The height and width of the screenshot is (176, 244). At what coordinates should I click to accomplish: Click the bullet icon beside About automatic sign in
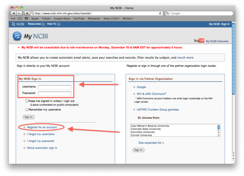(24, 148)
